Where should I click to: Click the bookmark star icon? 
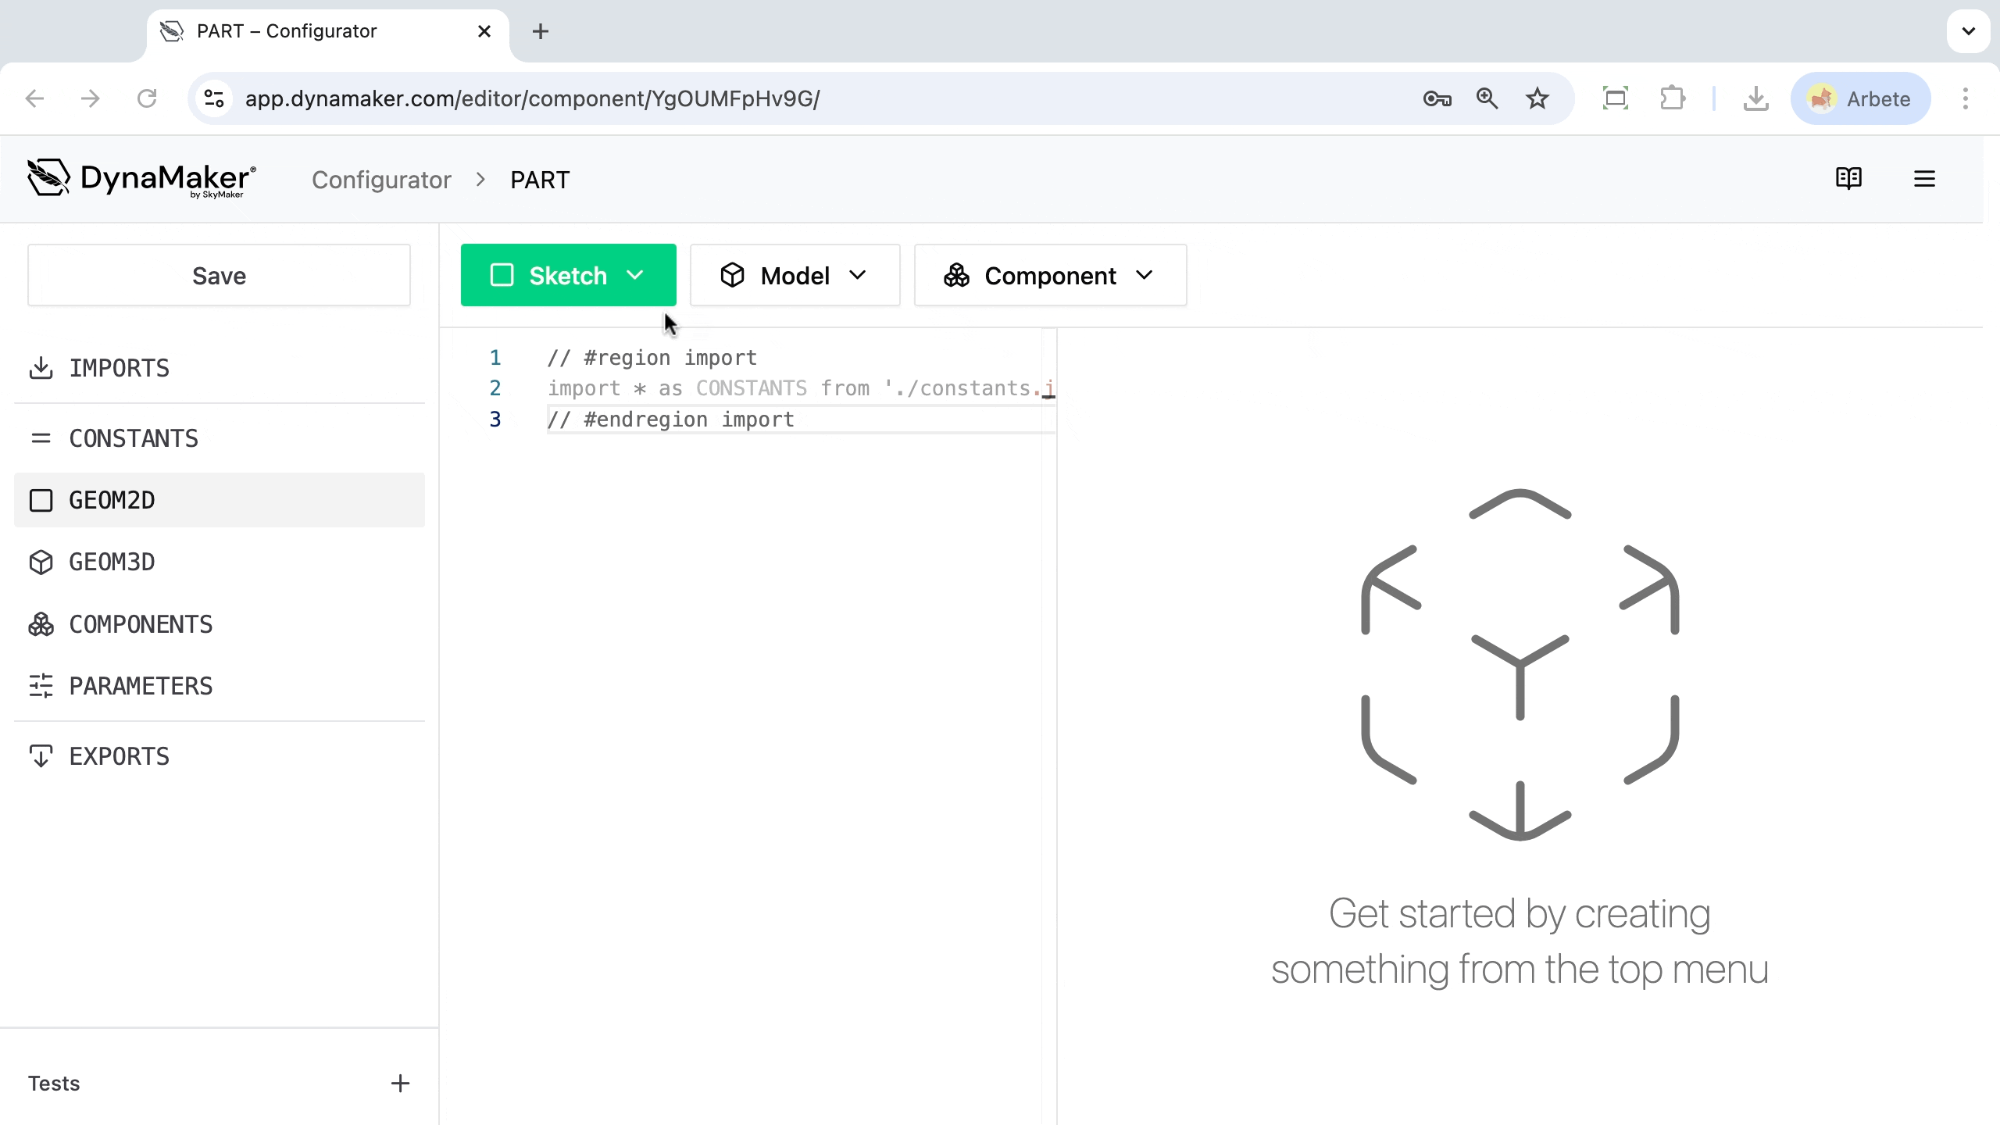[x=1537, y=98]
